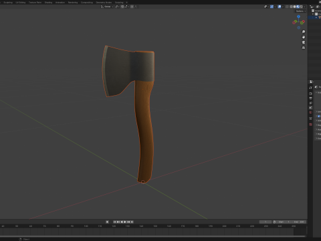Add a new workspace with plus button
The width and height of the screenshot is (321, 241).
[x=127, y=3]
